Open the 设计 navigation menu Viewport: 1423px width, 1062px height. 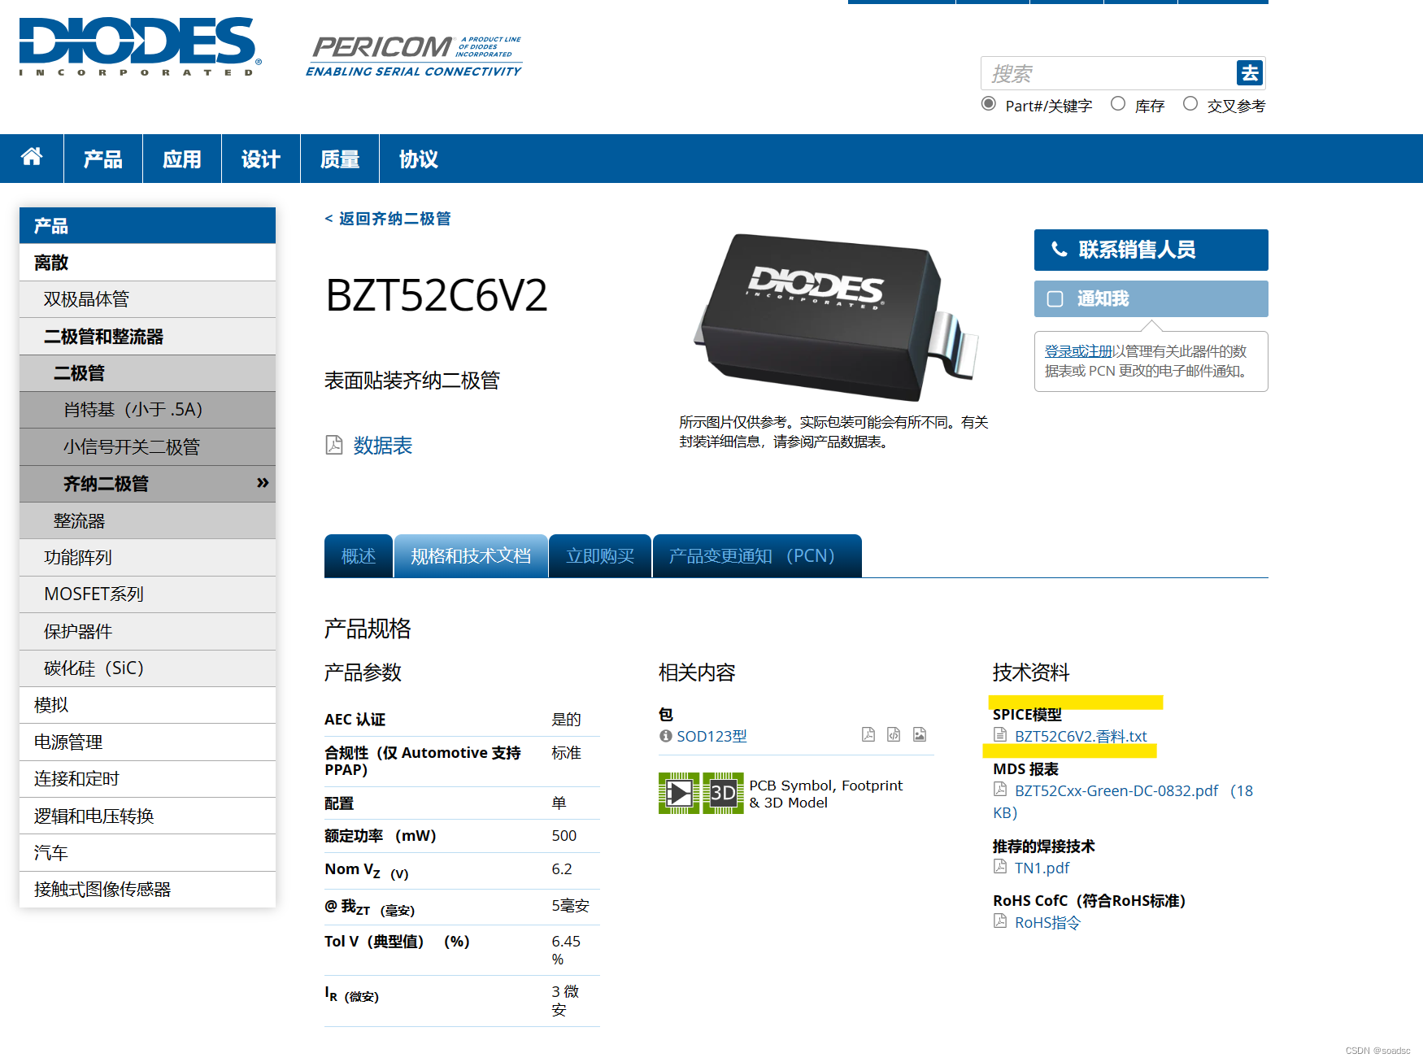[x=261, y=159]
